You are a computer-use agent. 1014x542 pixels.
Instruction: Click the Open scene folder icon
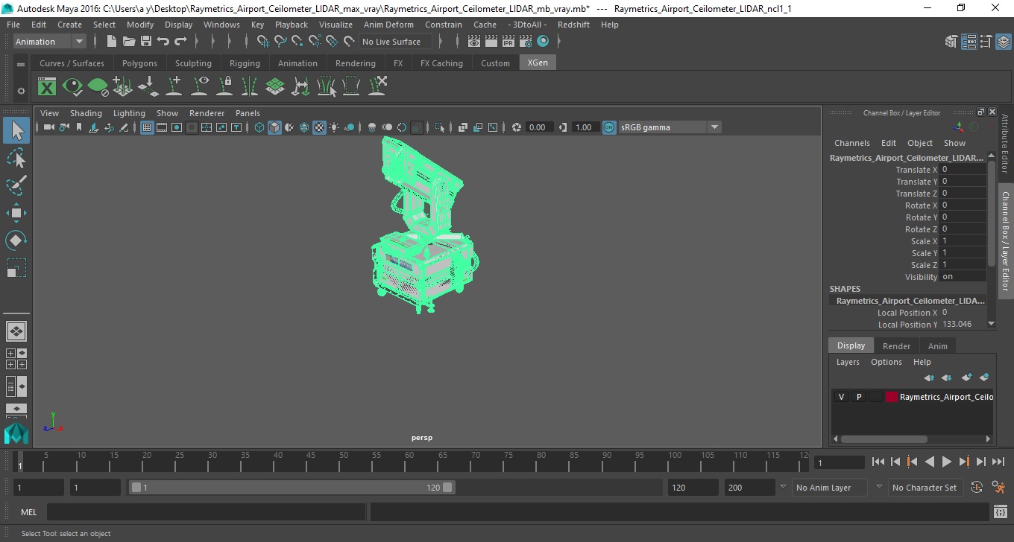pos(129,42)
